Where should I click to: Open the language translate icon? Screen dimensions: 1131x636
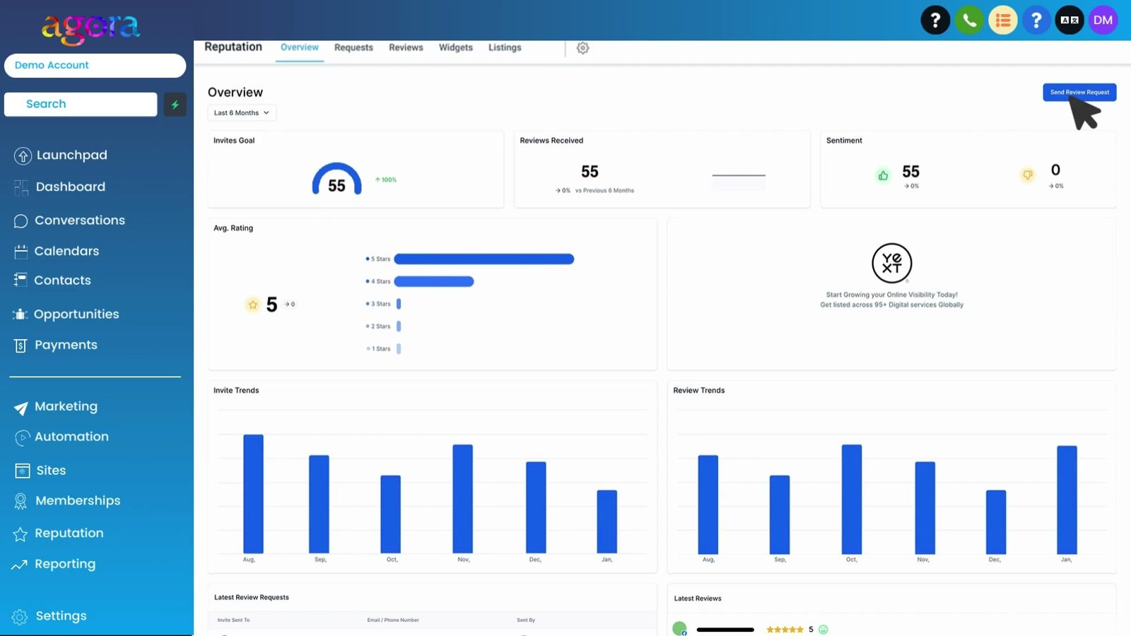click(1070, 20)
